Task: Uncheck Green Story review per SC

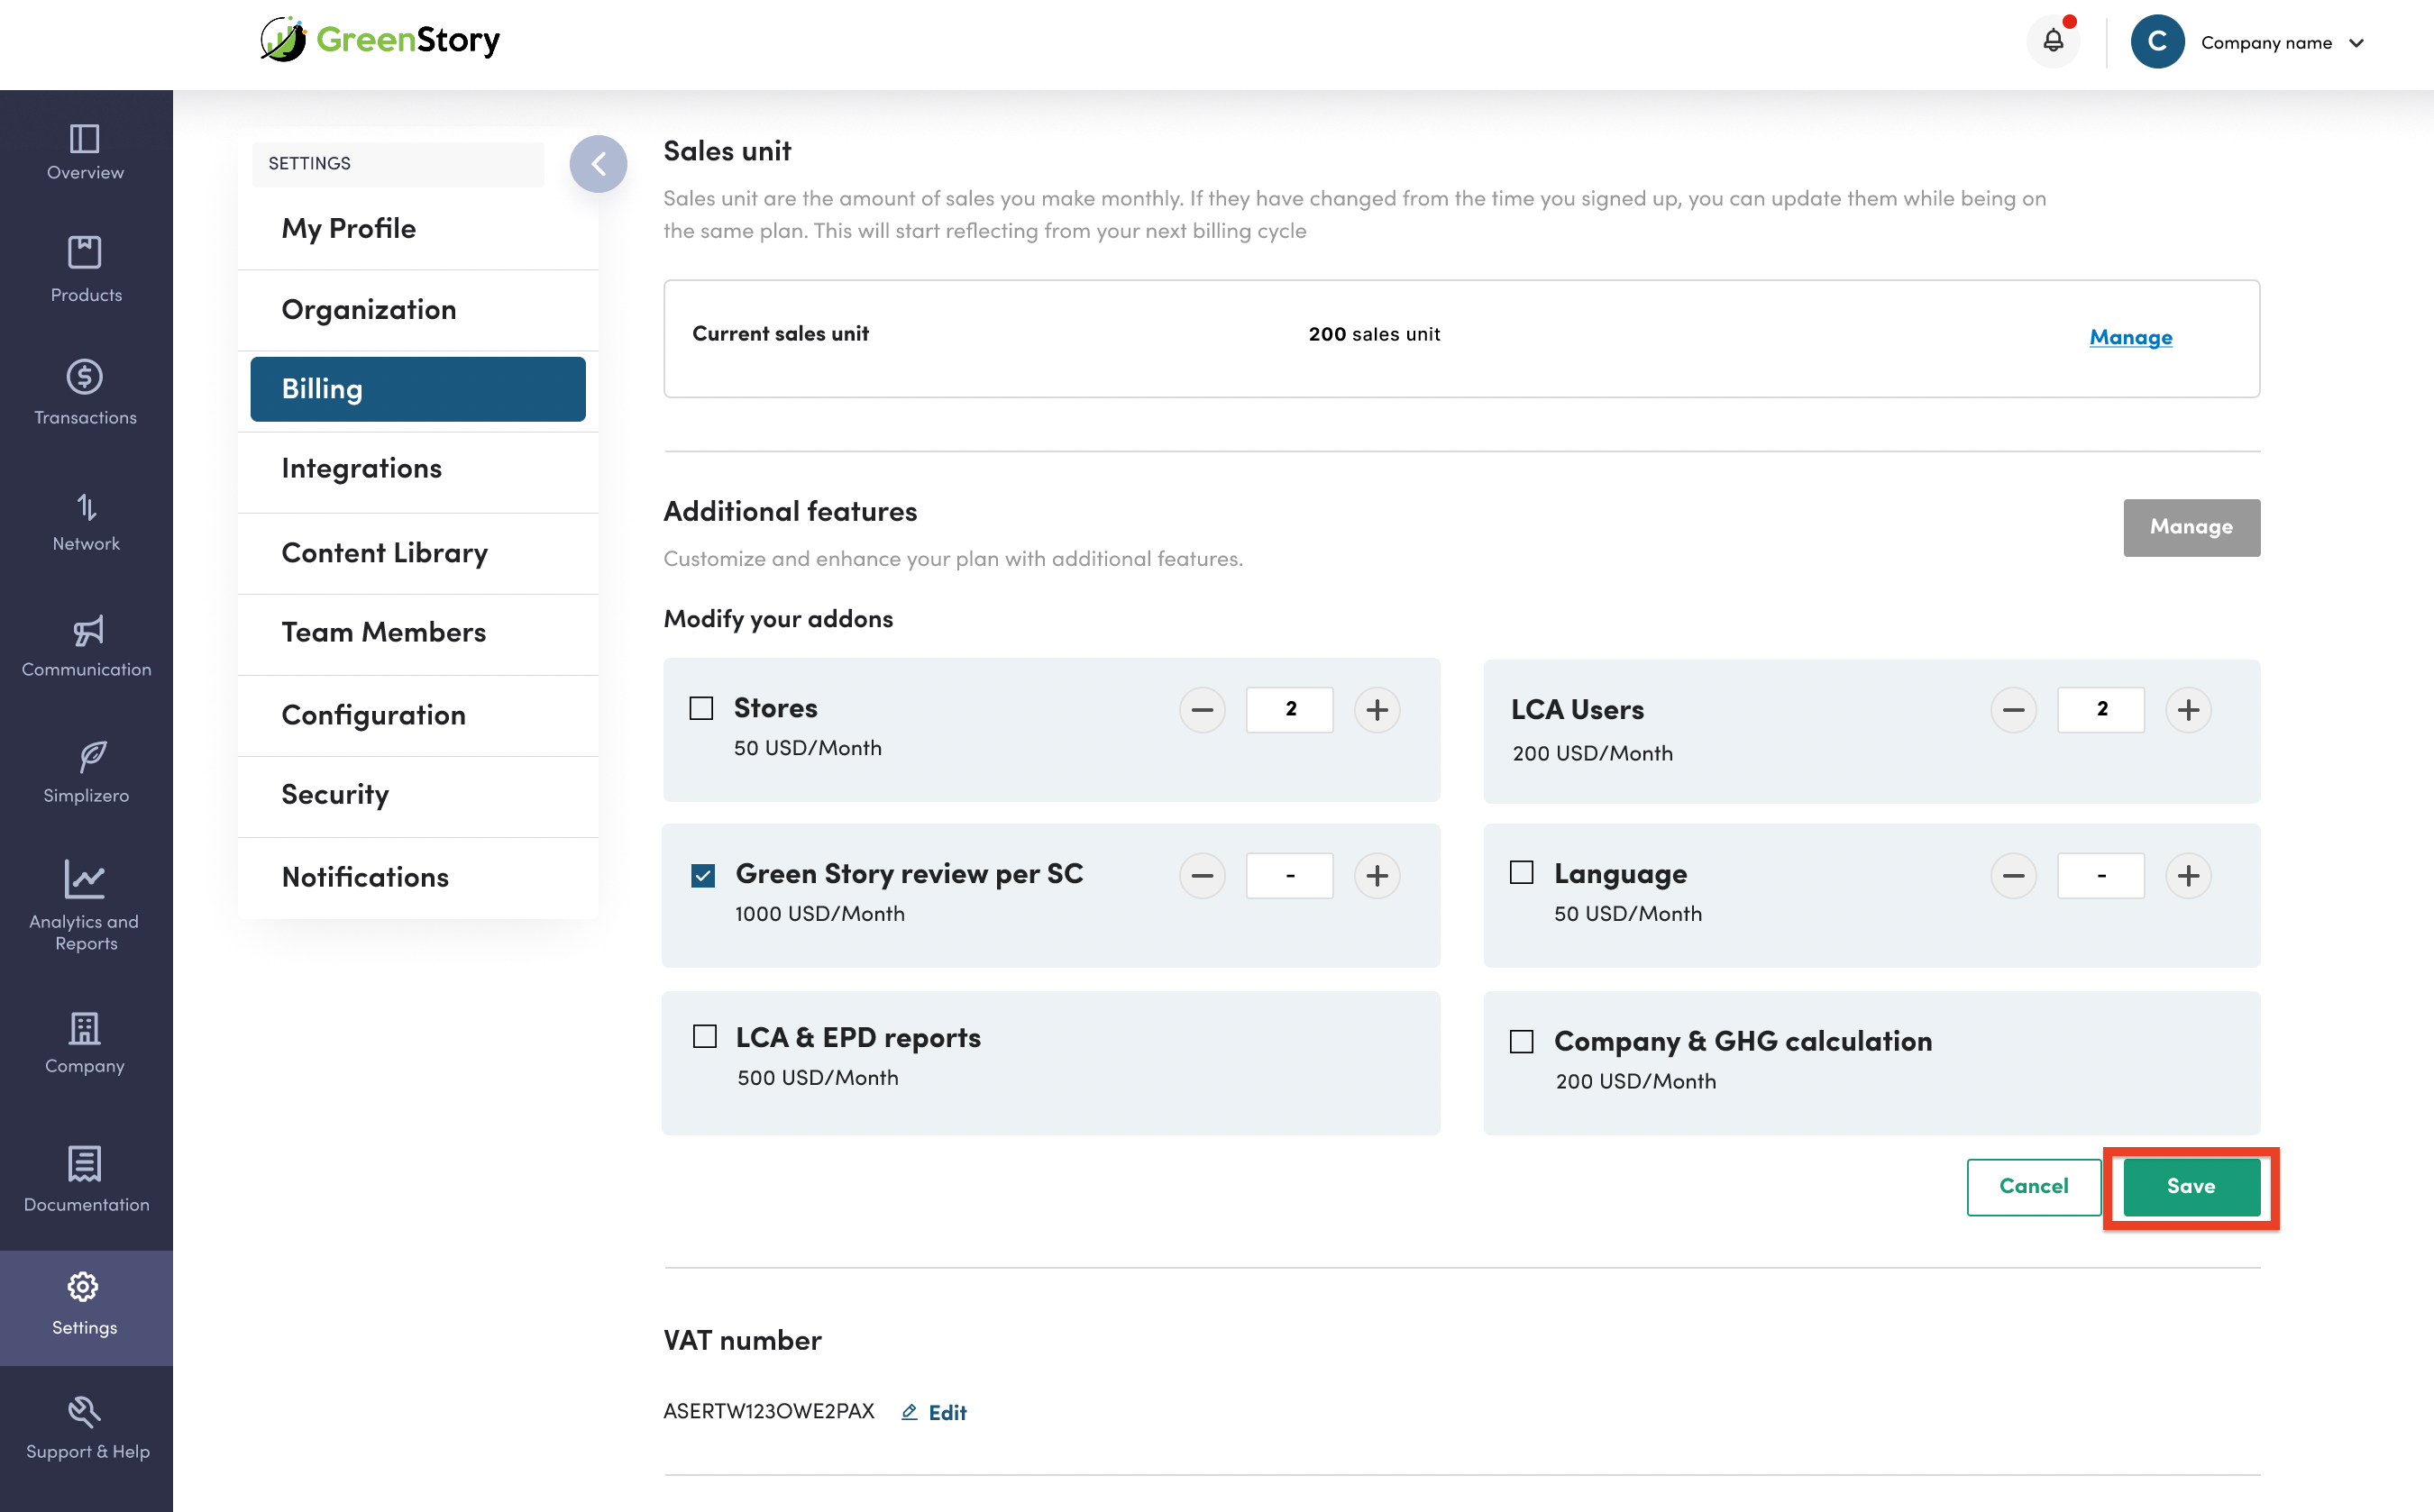Action: point(703,875)
